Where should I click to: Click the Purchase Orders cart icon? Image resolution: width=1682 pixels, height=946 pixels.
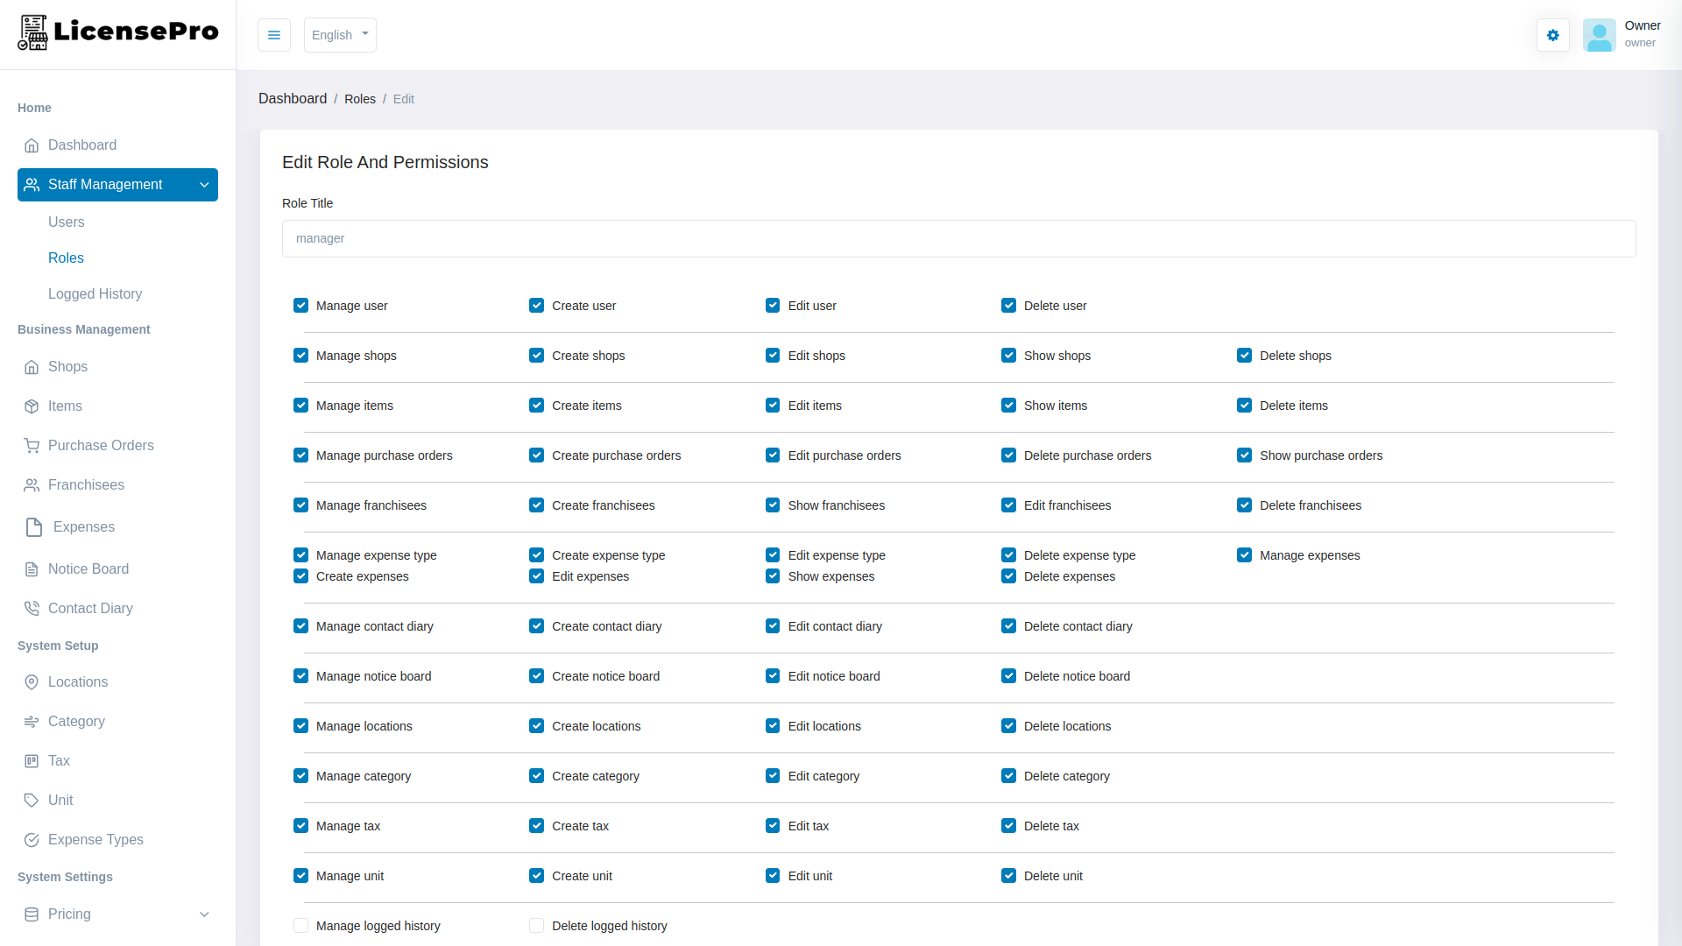(32, 445)
